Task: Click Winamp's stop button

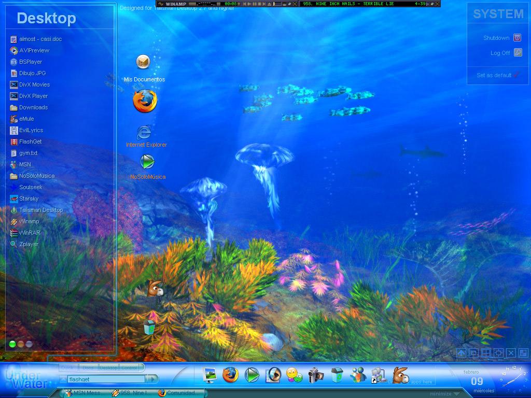Action: (259, 4)
